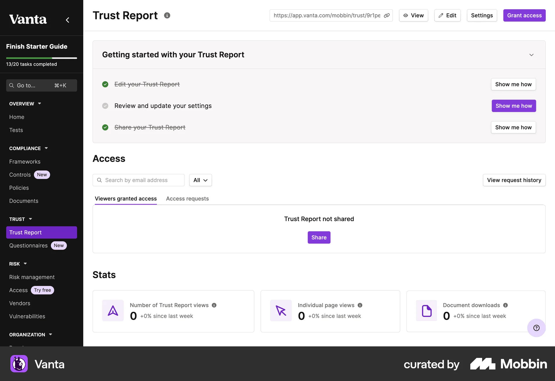Click the info icon beside Trust Report title

pyautogui.click(x=167, y=16)
